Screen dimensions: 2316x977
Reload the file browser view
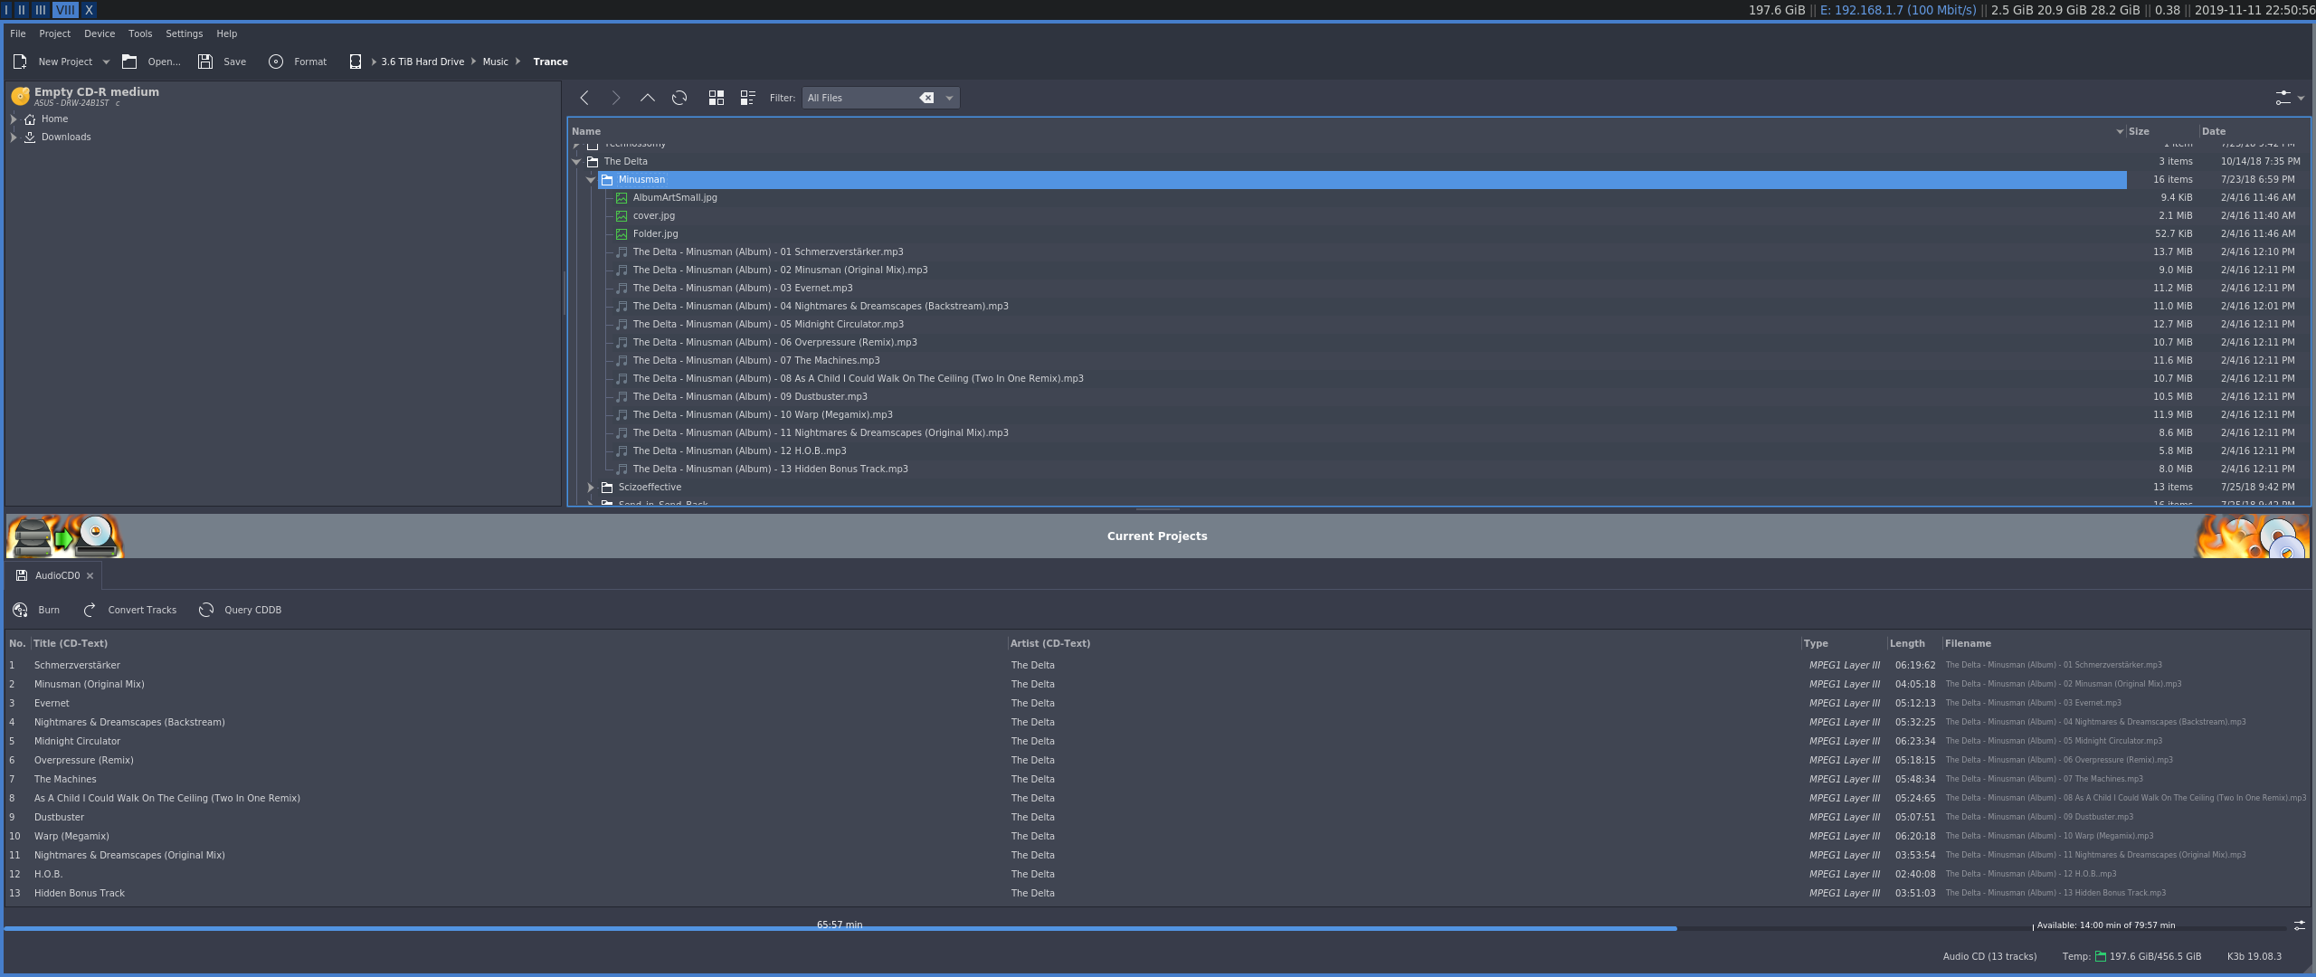click(679, 98)
